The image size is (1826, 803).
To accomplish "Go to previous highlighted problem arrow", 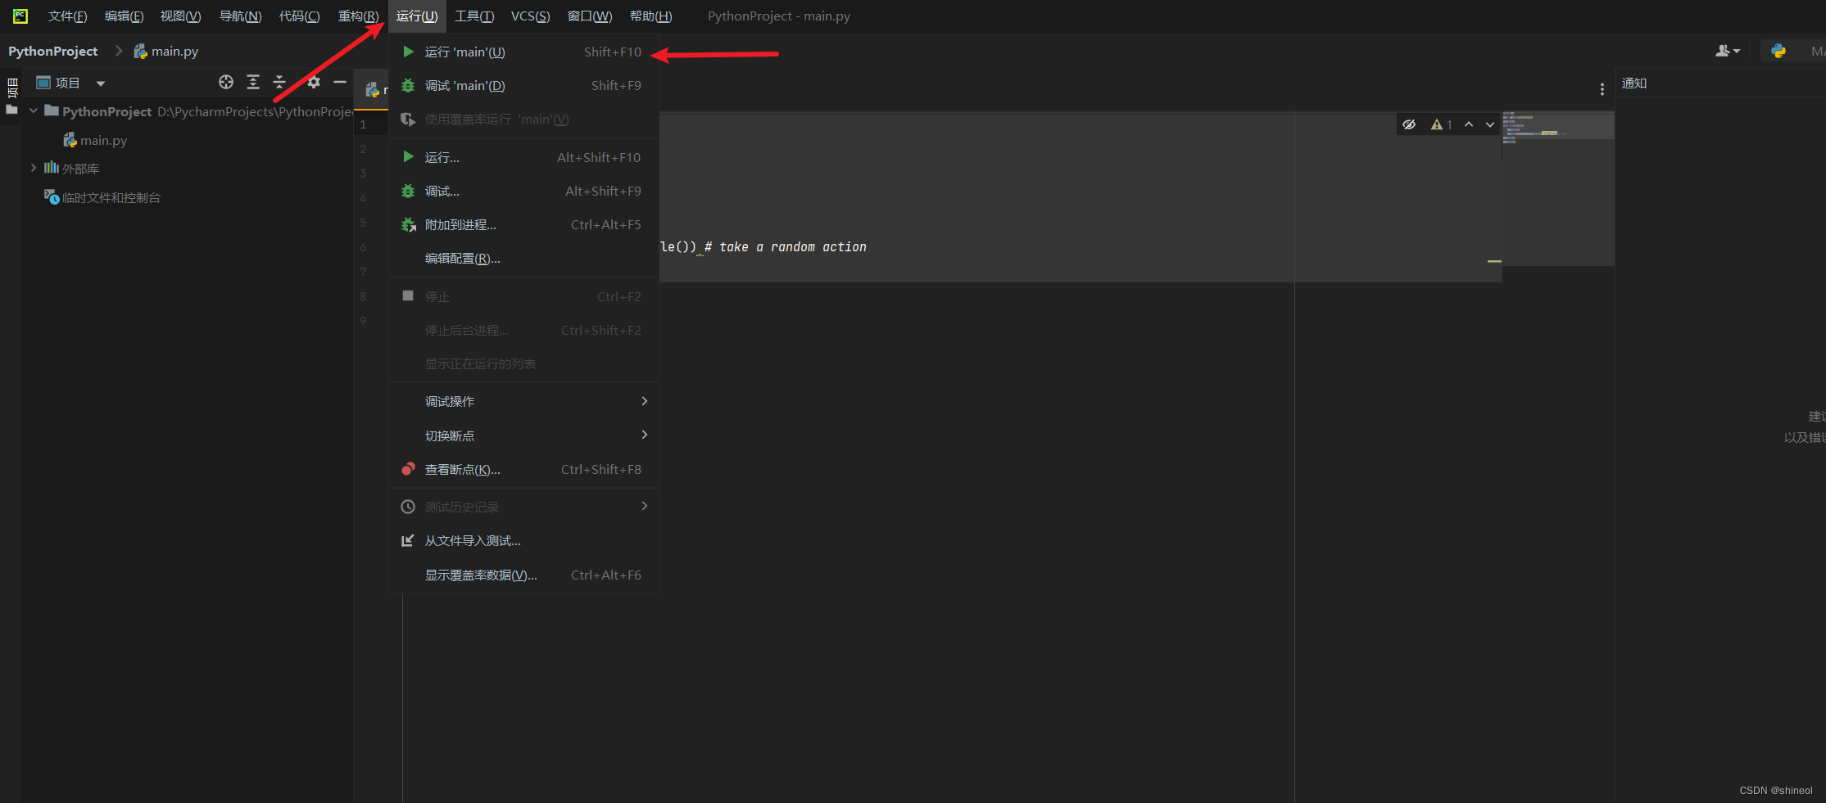I will 1469,124.
